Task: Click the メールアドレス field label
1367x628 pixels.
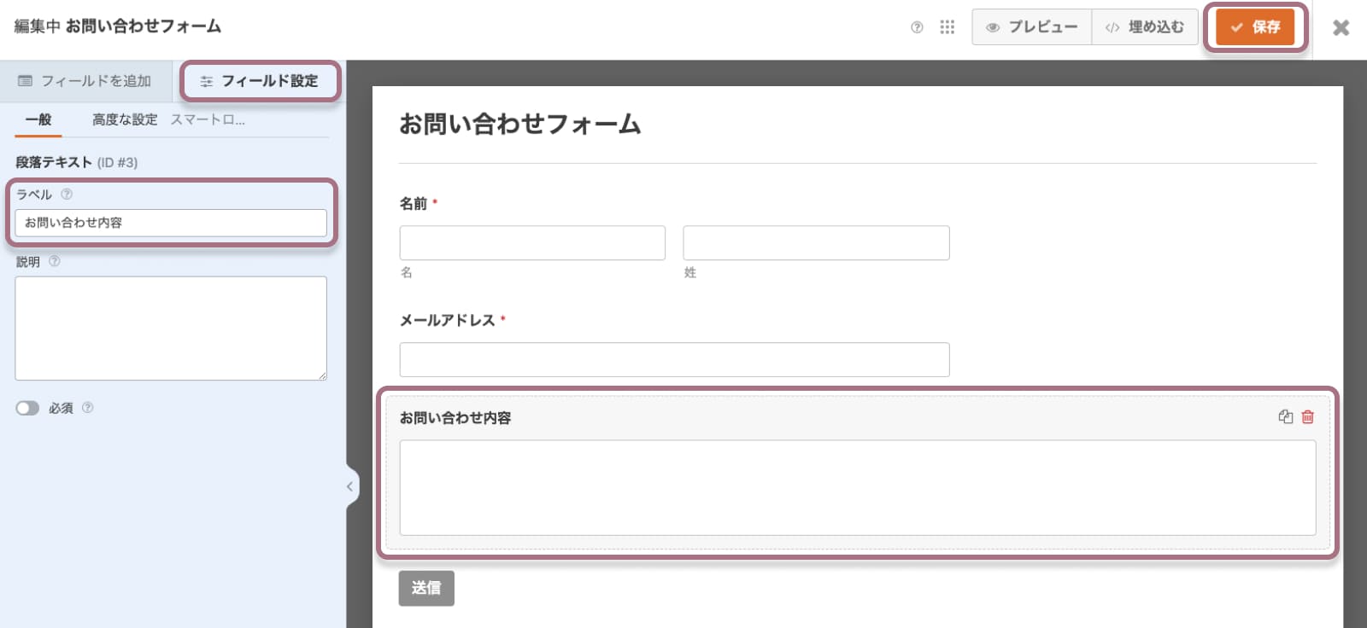Action: (448, 321)
